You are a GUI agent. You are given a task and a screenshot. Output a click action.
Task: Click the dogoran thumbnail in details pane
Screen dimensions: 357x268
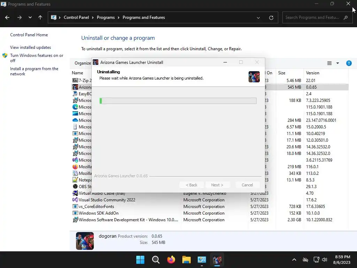click(85, 241)
